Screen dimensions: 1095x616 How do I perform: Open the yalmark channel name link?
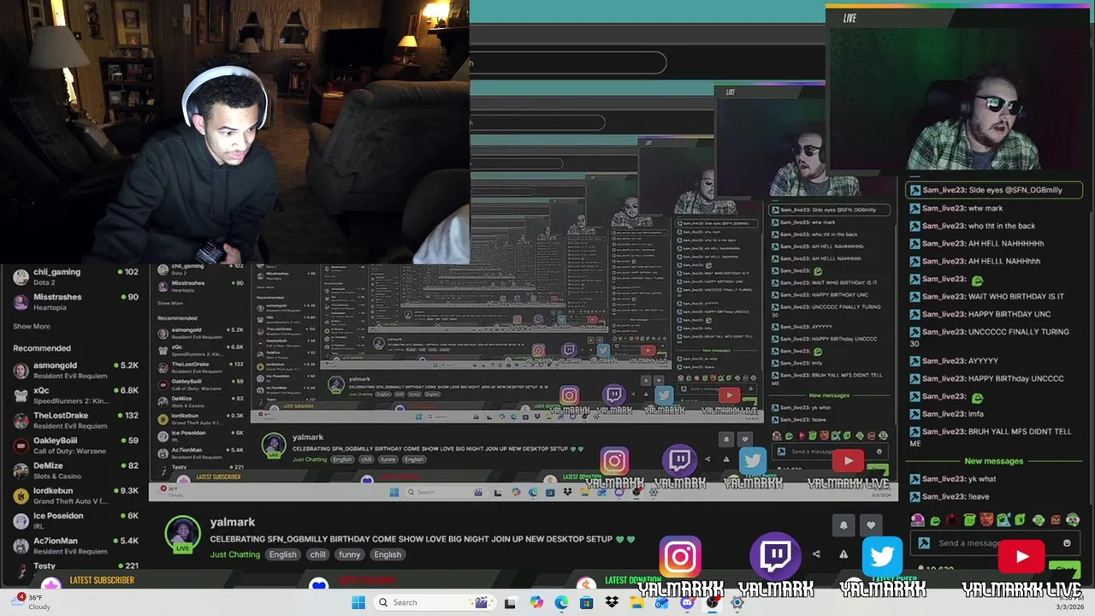click(x=233, y=522)
